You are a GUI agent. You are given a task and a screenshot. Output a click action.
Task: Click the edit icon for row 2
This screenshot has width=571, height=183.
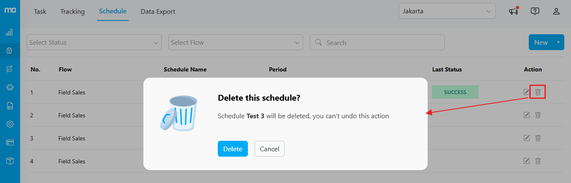click(527, 115)
